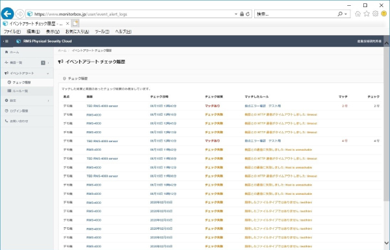Screen dimensions: 390x250
Task: Refresh the page using the reload icon
Action: (248, 14)
